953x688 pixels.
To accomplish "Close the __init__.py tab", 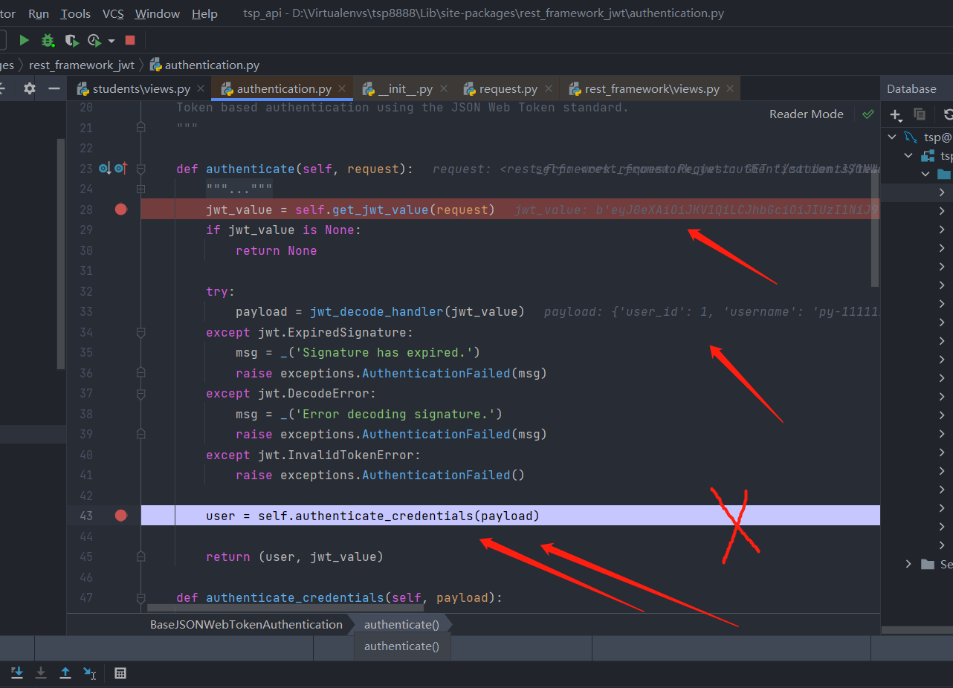I will point(444,89).
